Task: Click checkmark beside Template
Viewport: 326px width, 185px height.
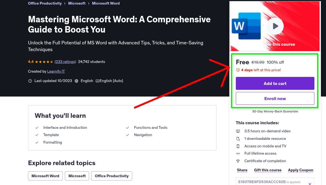Action: 37,135
